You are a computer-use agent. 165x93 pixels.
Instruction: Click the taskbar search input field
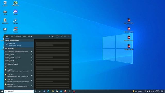[x=19, y=91]
